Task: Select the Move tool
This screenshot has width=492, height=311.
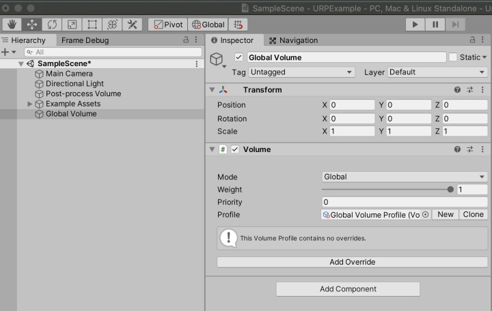Action: click(31, 25)
